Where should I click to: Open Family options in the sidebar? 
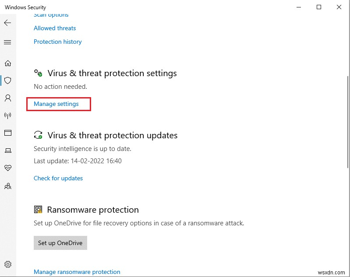7,186
